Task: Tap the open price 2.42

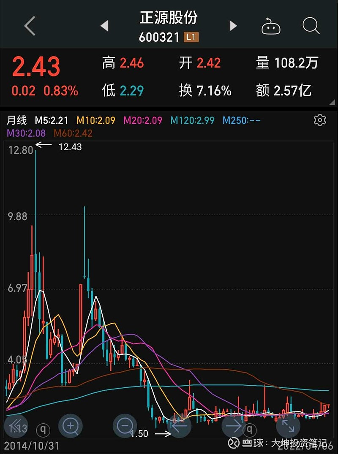Action: [209, 63]
